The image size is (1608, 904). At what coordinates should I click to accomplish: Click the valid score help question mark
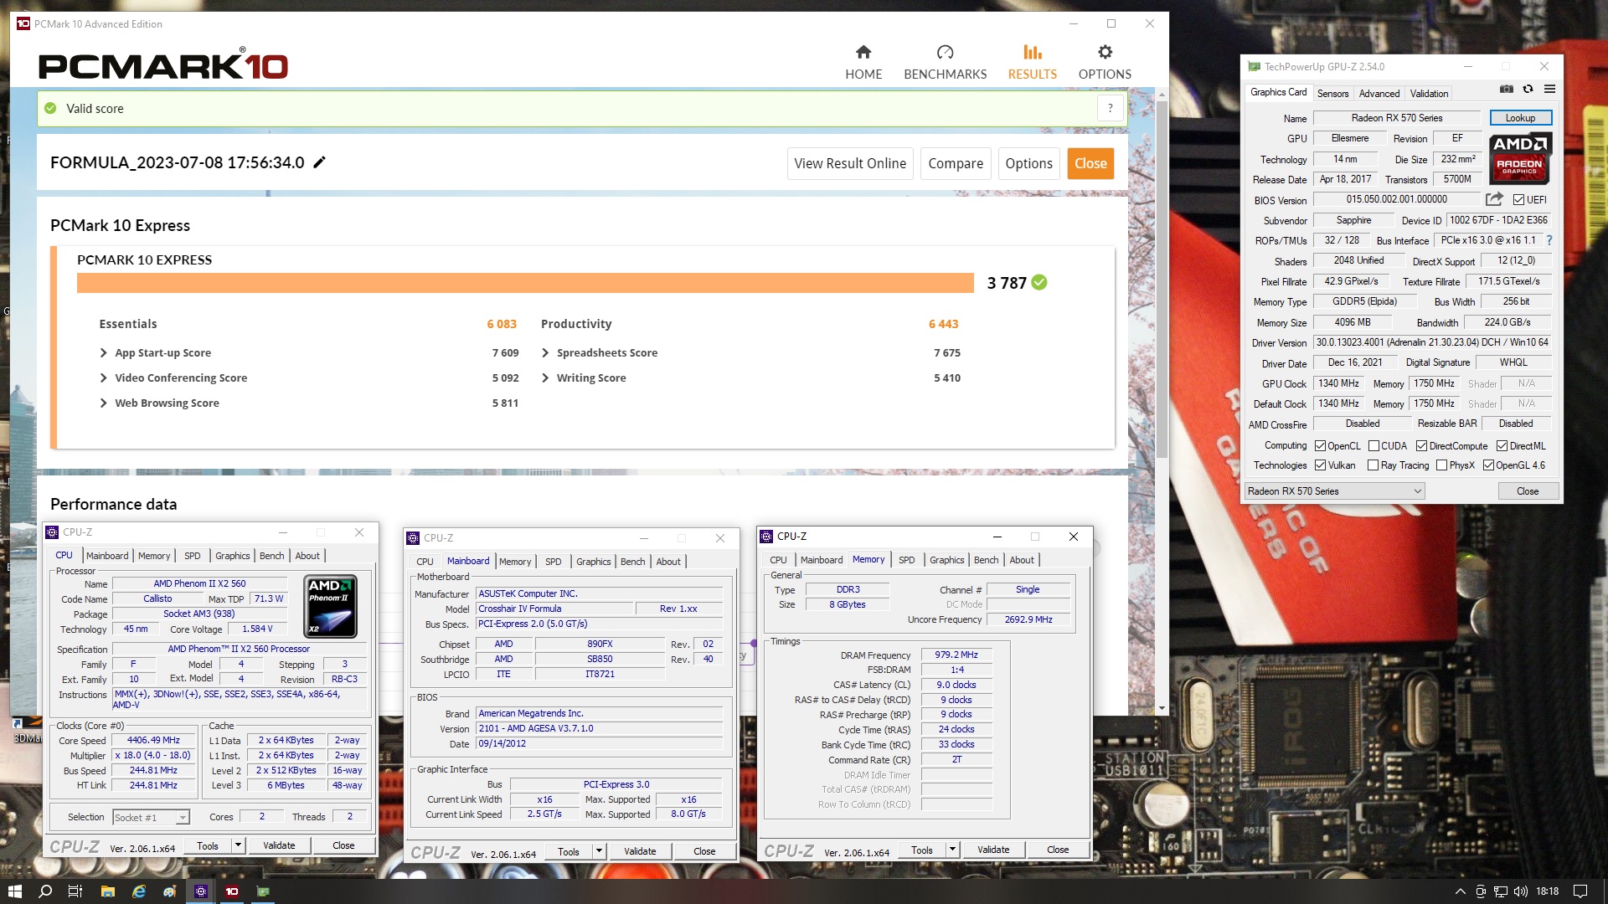click(x=1110, y=108)
